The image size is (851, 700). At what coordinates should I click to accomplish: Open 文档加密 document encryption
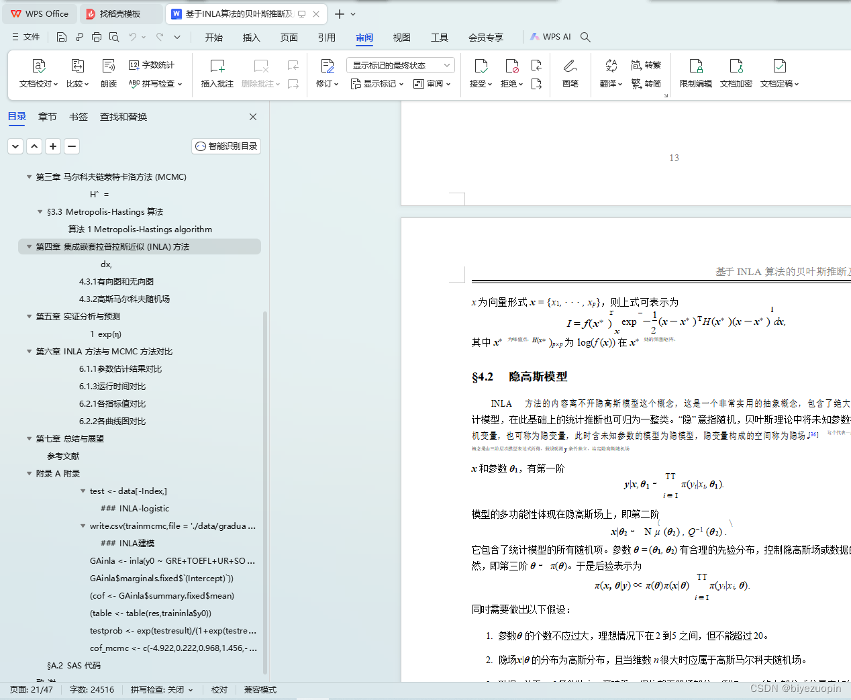(x=736, y=72)
